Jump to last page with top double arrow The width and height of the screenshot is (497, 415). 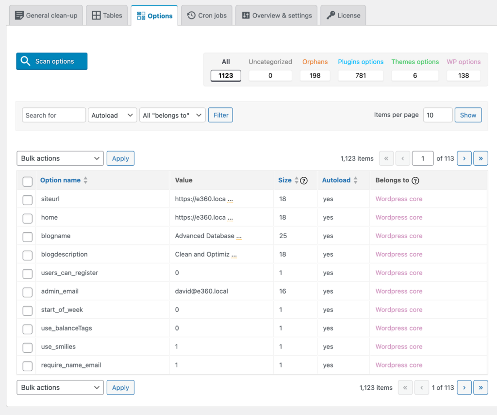480,158
